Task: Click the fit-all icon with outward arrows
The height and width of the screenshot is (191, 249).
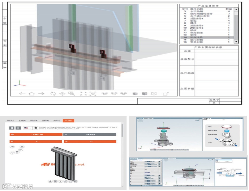Action: [x=93, y=93]
